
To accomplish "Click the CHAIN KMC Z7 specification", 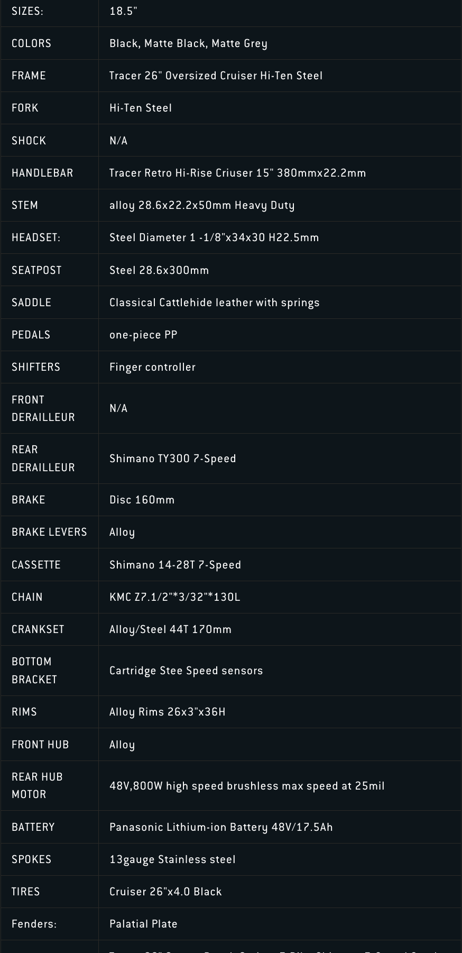I will [x=174, y=597].
